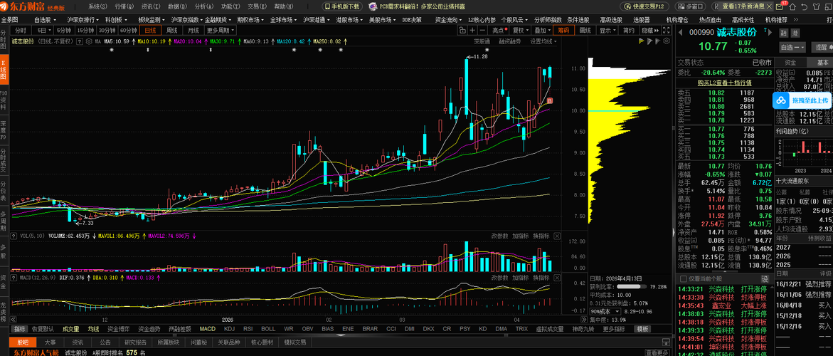The width and height of the screenshot is (833, 356).
Task: Zoom in chart with plus icon
Action: pos(472,31)
